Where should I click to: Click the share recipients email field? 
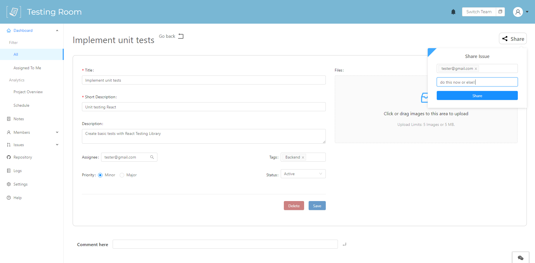[x=477, y=68]
